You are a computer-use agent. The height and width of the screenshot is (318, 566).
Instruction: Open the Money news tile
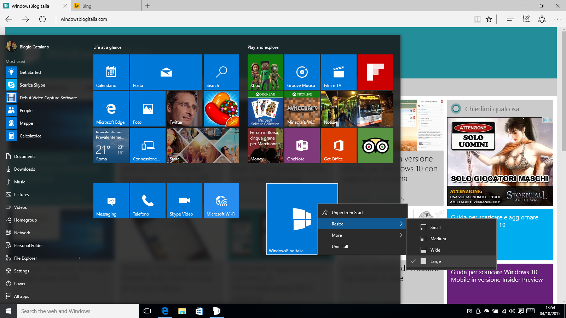click(265, 146)
